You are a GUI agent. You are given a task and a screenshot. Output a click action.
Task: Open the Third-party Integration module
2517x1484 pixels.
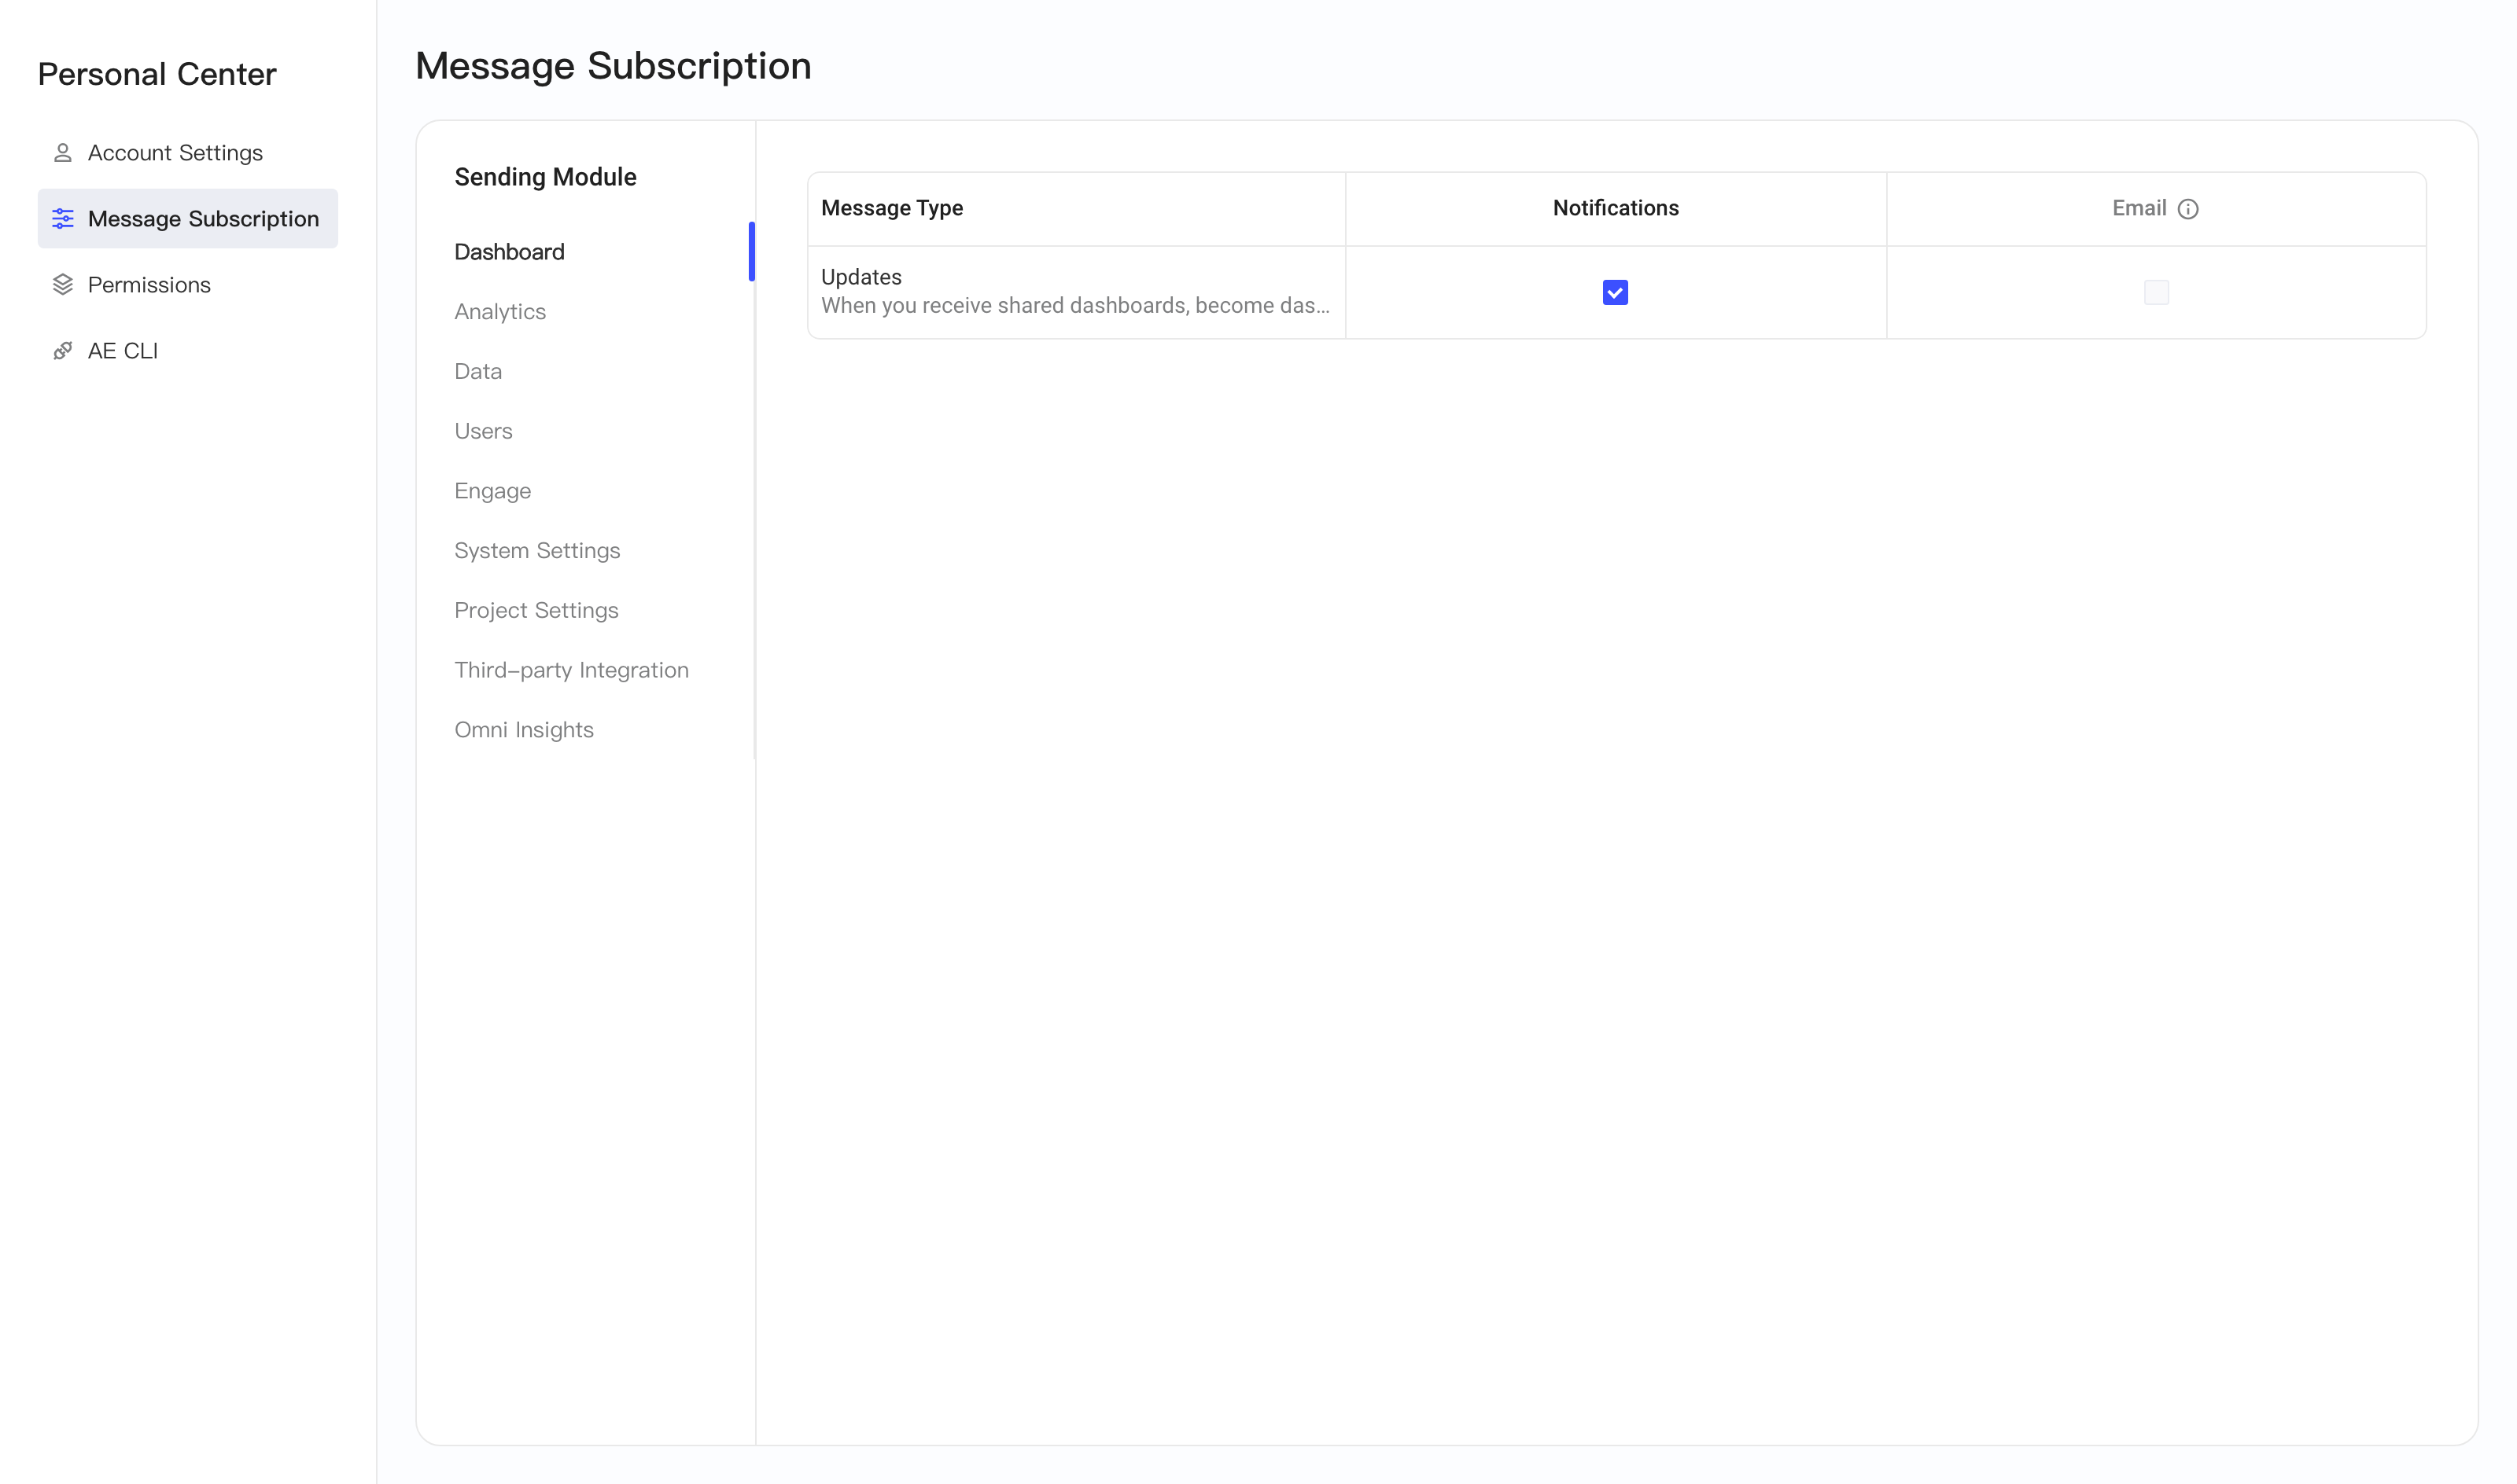(x=571, y=670)
